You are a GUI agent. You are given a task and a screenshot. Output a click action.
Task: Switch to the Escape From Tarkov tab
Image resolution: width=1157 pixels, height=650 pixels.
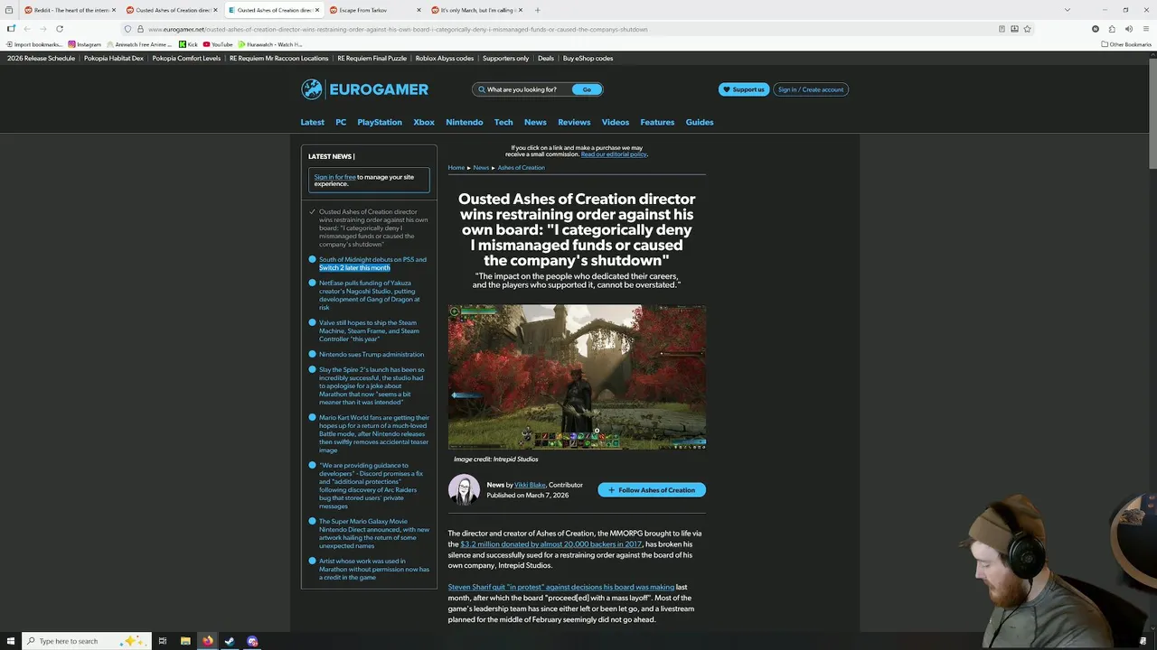[x=376, y=10]
